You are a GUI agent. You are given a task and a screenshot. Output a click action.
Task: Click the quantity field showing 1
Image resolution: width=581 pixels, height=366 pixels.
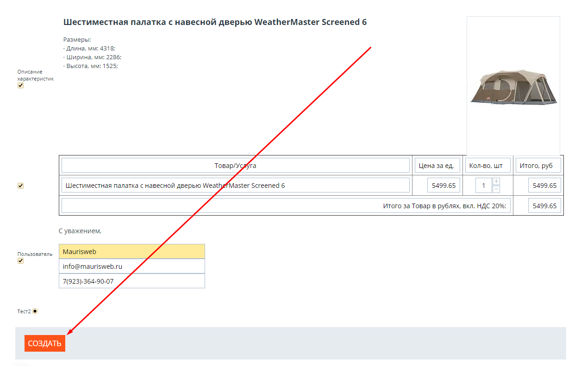click(x=484, y=186)
